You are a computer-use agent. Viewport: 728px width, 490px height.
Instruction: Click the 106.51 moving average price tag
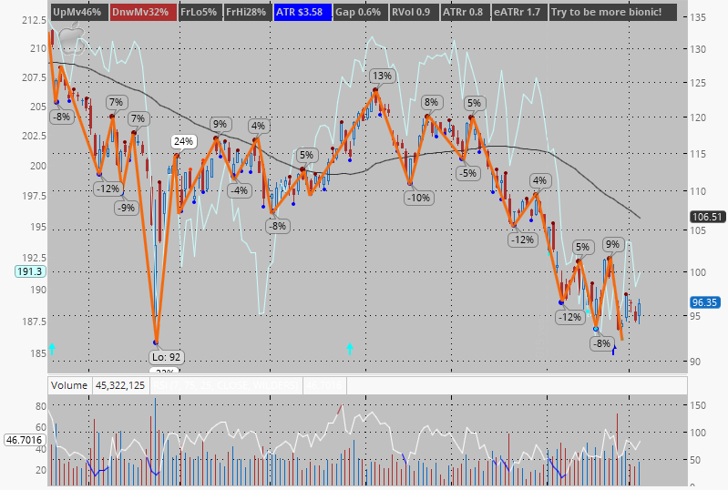tap(707, 217)
